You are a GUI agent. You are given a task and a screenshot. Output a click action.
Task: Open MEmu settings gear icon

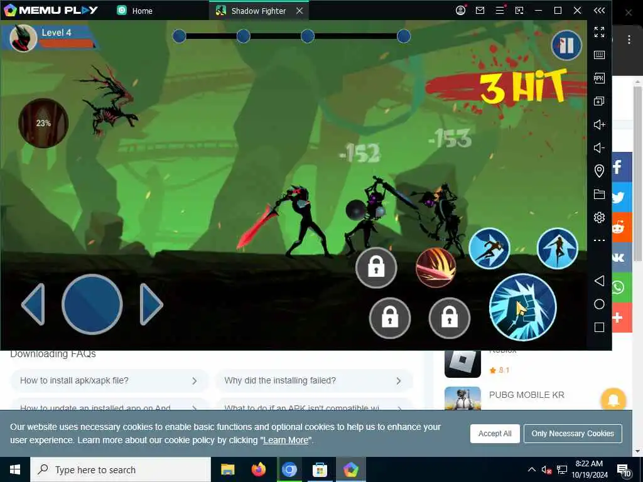(599, 217)
